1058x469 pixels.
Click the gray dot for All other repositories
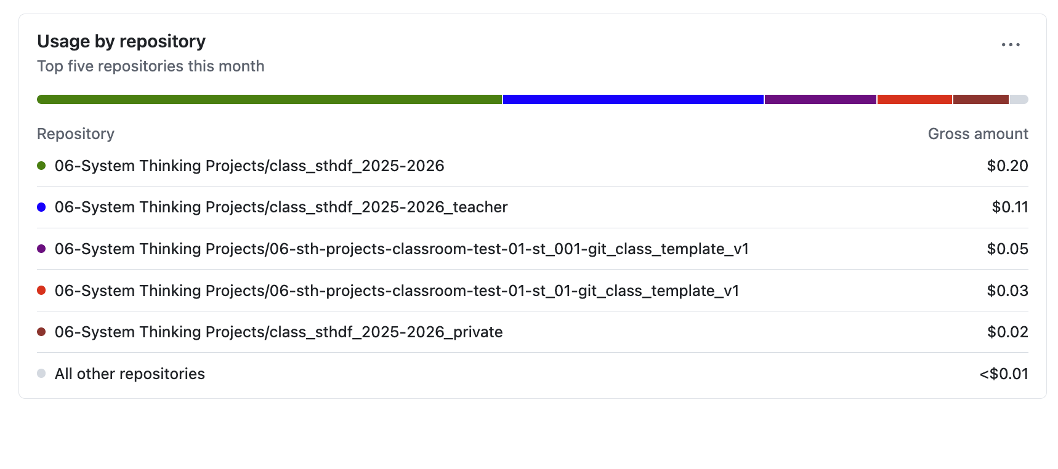[41, 374]
